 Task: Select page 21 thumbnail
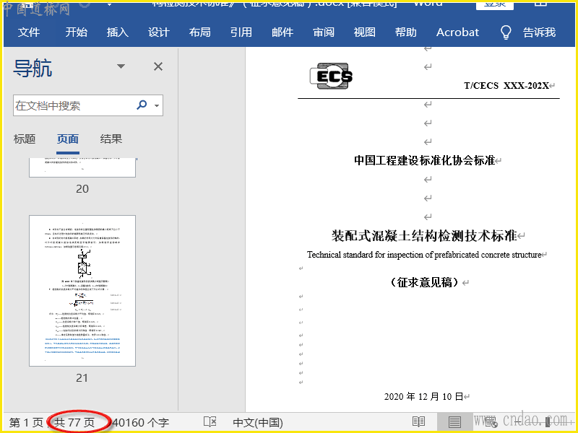[82, 291]
